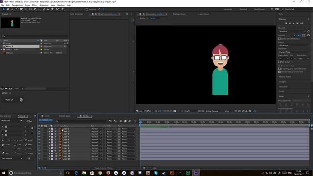The height and width of the screenshot is (176, 313).
Task: Click the second Motion v2 slider knob
Action: [x=6, y=131]
